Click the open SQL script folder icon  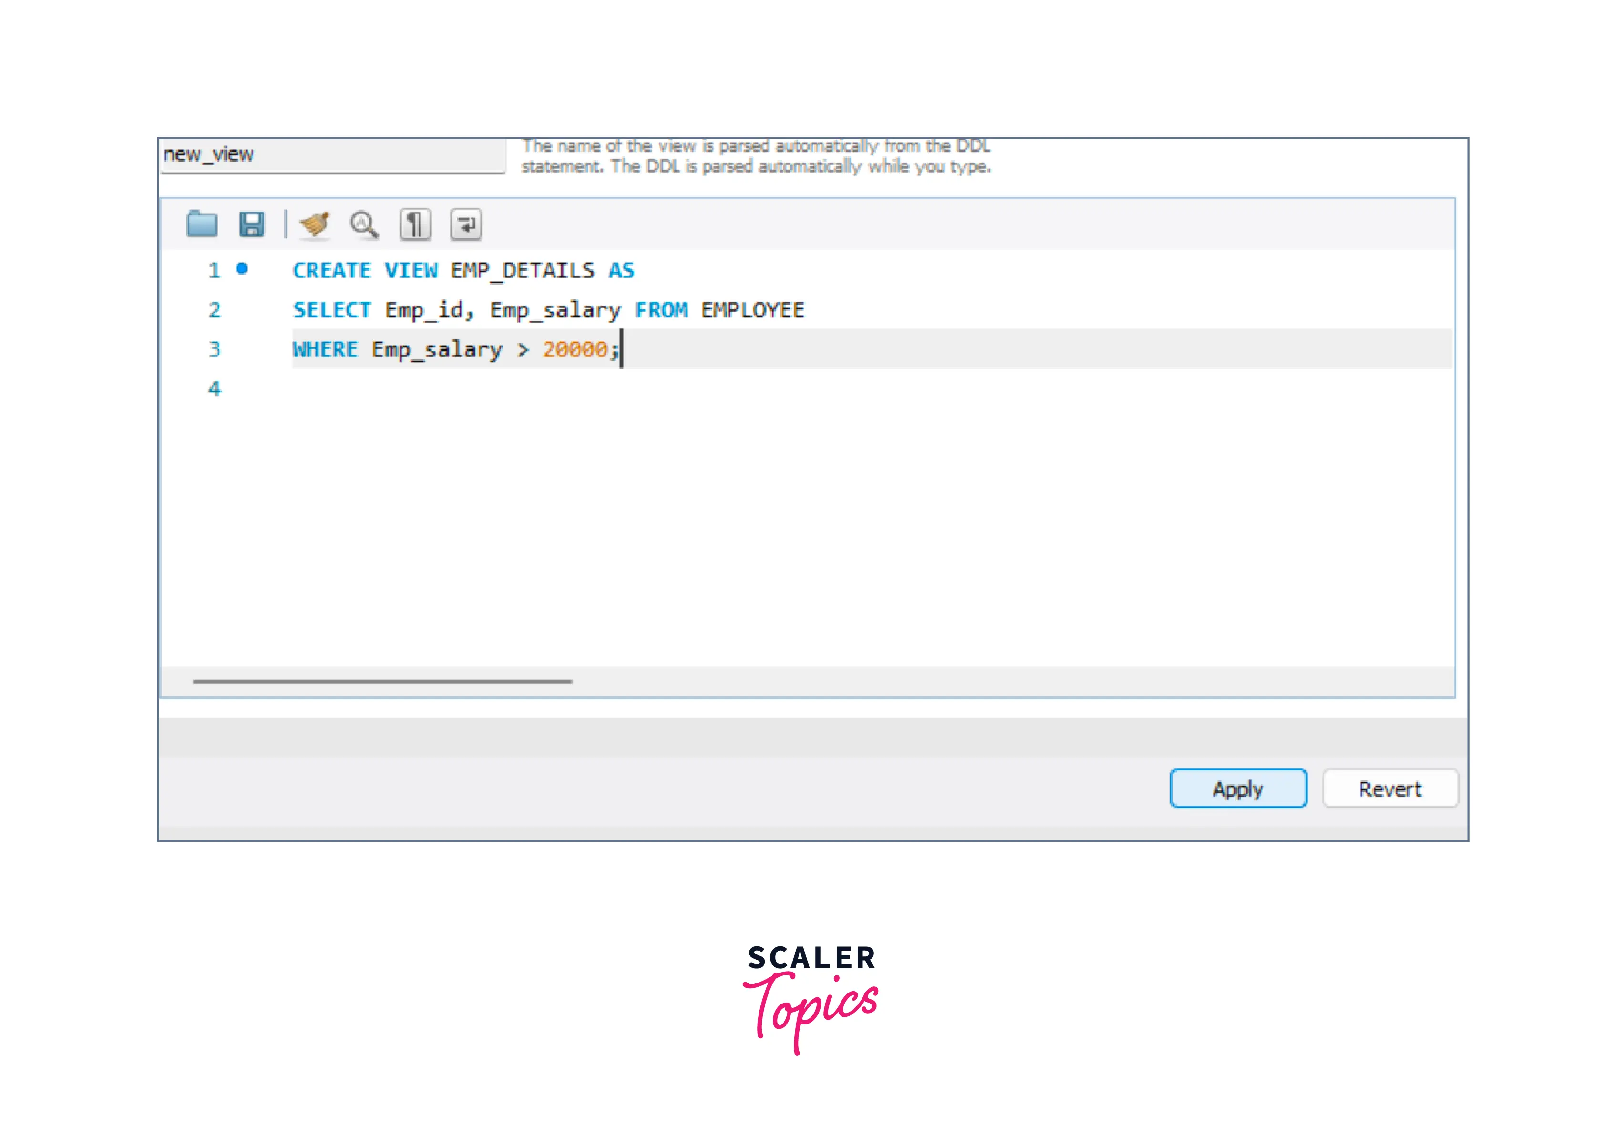(x=202, y=224)
